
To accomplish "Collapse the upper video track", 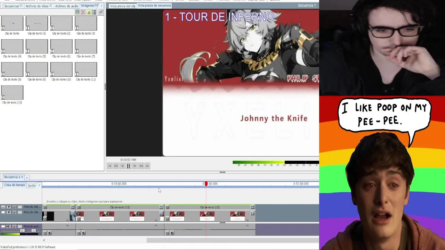I will (x=3, y=207).
